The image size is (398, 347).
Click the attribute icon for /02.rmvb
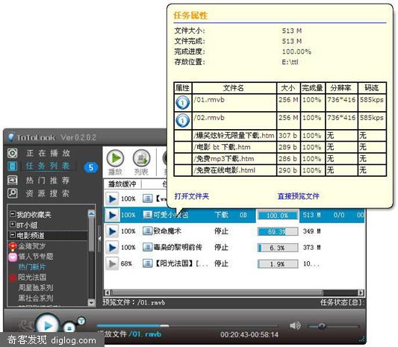tap(182, 120)
